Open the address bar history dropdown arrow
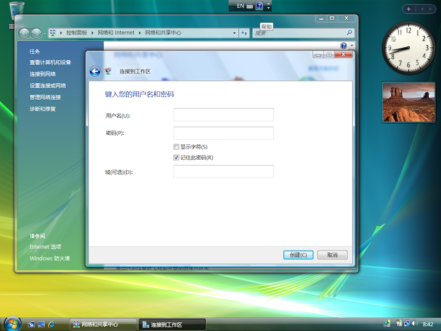 234,33
